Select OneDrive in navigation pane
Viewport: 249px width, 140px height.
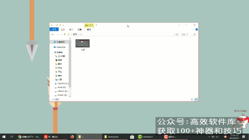[60, 47]
